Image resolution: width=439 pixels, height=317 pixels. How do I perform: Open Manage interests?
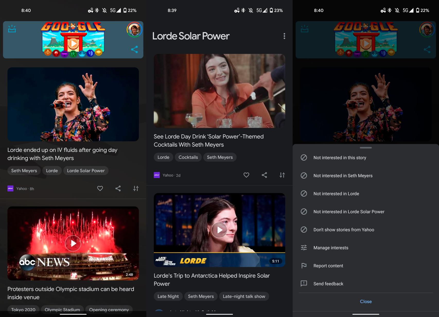331,248
